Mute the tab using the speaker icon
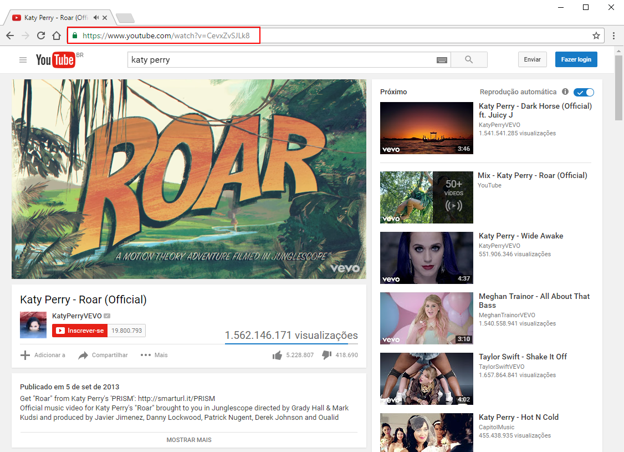Viewport: 624px width, 452px height. click(96, 18)
